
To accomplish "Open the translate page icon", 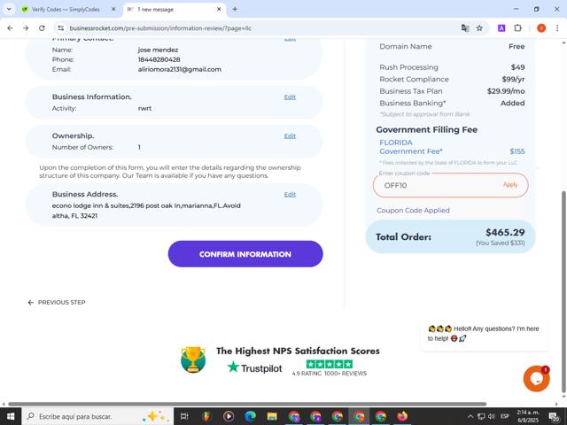I will [x=465, y=28].
